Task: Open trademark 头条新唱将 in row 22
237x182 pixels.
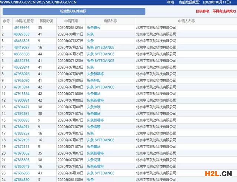Action: click(x=95, y=166)
